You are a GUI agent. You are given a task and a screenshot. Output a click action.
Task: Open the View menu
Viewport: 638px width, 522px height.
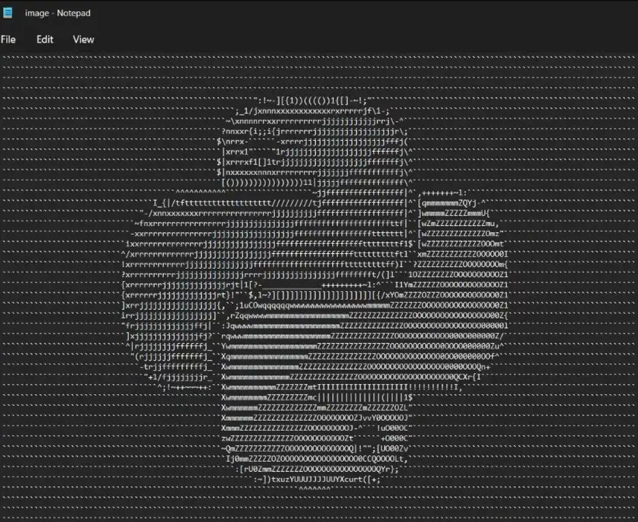tap(83, 40)
